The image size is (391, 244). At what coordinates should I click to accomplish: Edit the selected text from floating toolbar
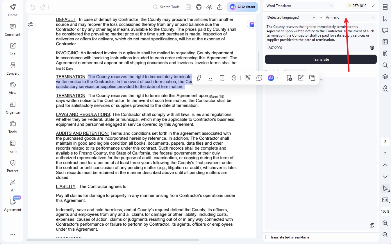[x=301, y=78]
